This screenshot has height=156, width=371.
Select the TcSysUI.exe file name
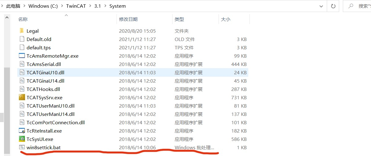point(40,139)
